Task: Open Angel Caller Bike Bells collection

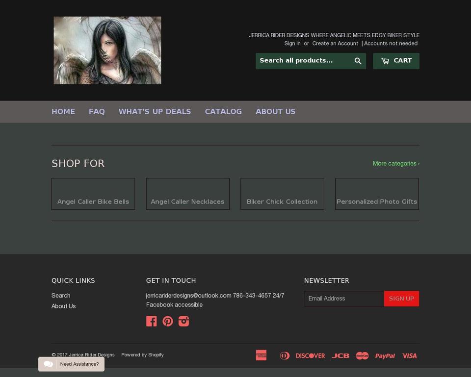Action: click(x=93, y=194)
